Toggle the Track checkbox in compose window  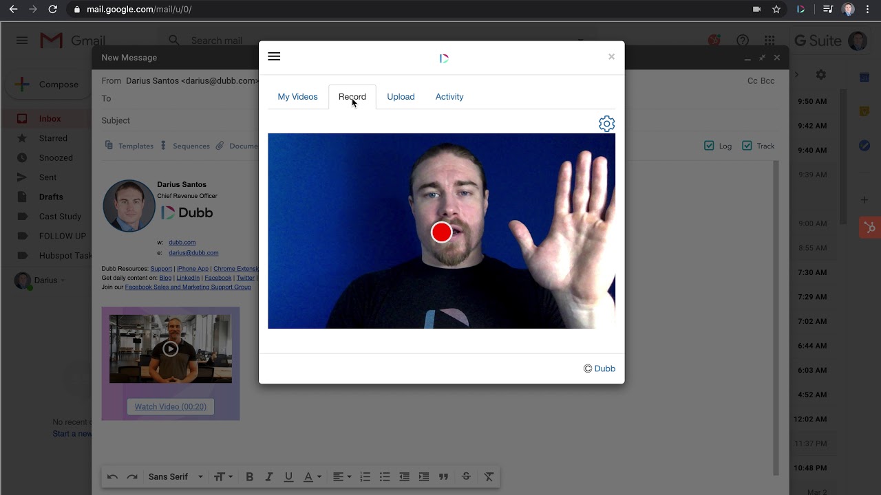tap(747, 146)
